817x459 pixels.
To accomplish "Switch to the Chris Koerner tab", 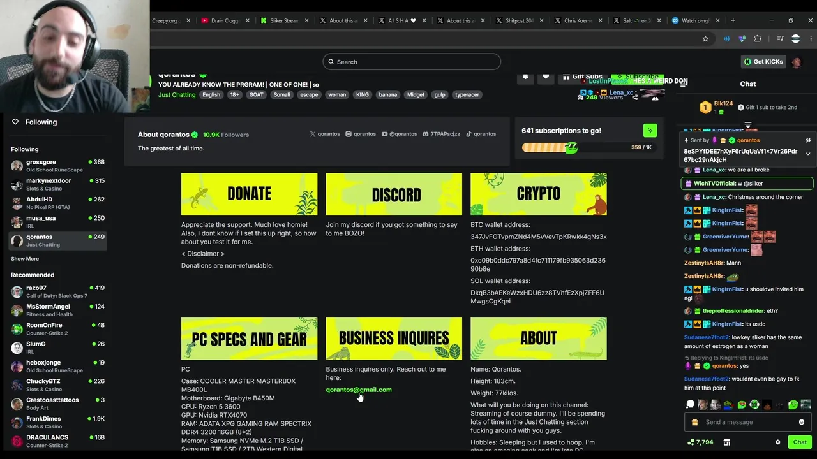I will pos(578,20).
